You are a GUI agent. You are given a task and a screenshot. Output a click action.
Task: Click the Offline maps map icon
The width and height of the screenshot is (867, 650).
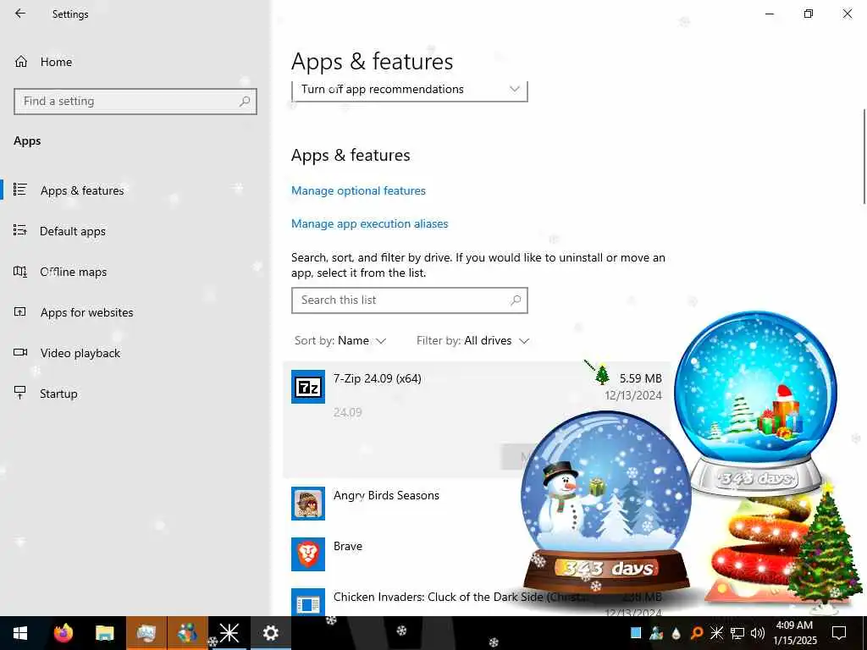pos(20,272)
